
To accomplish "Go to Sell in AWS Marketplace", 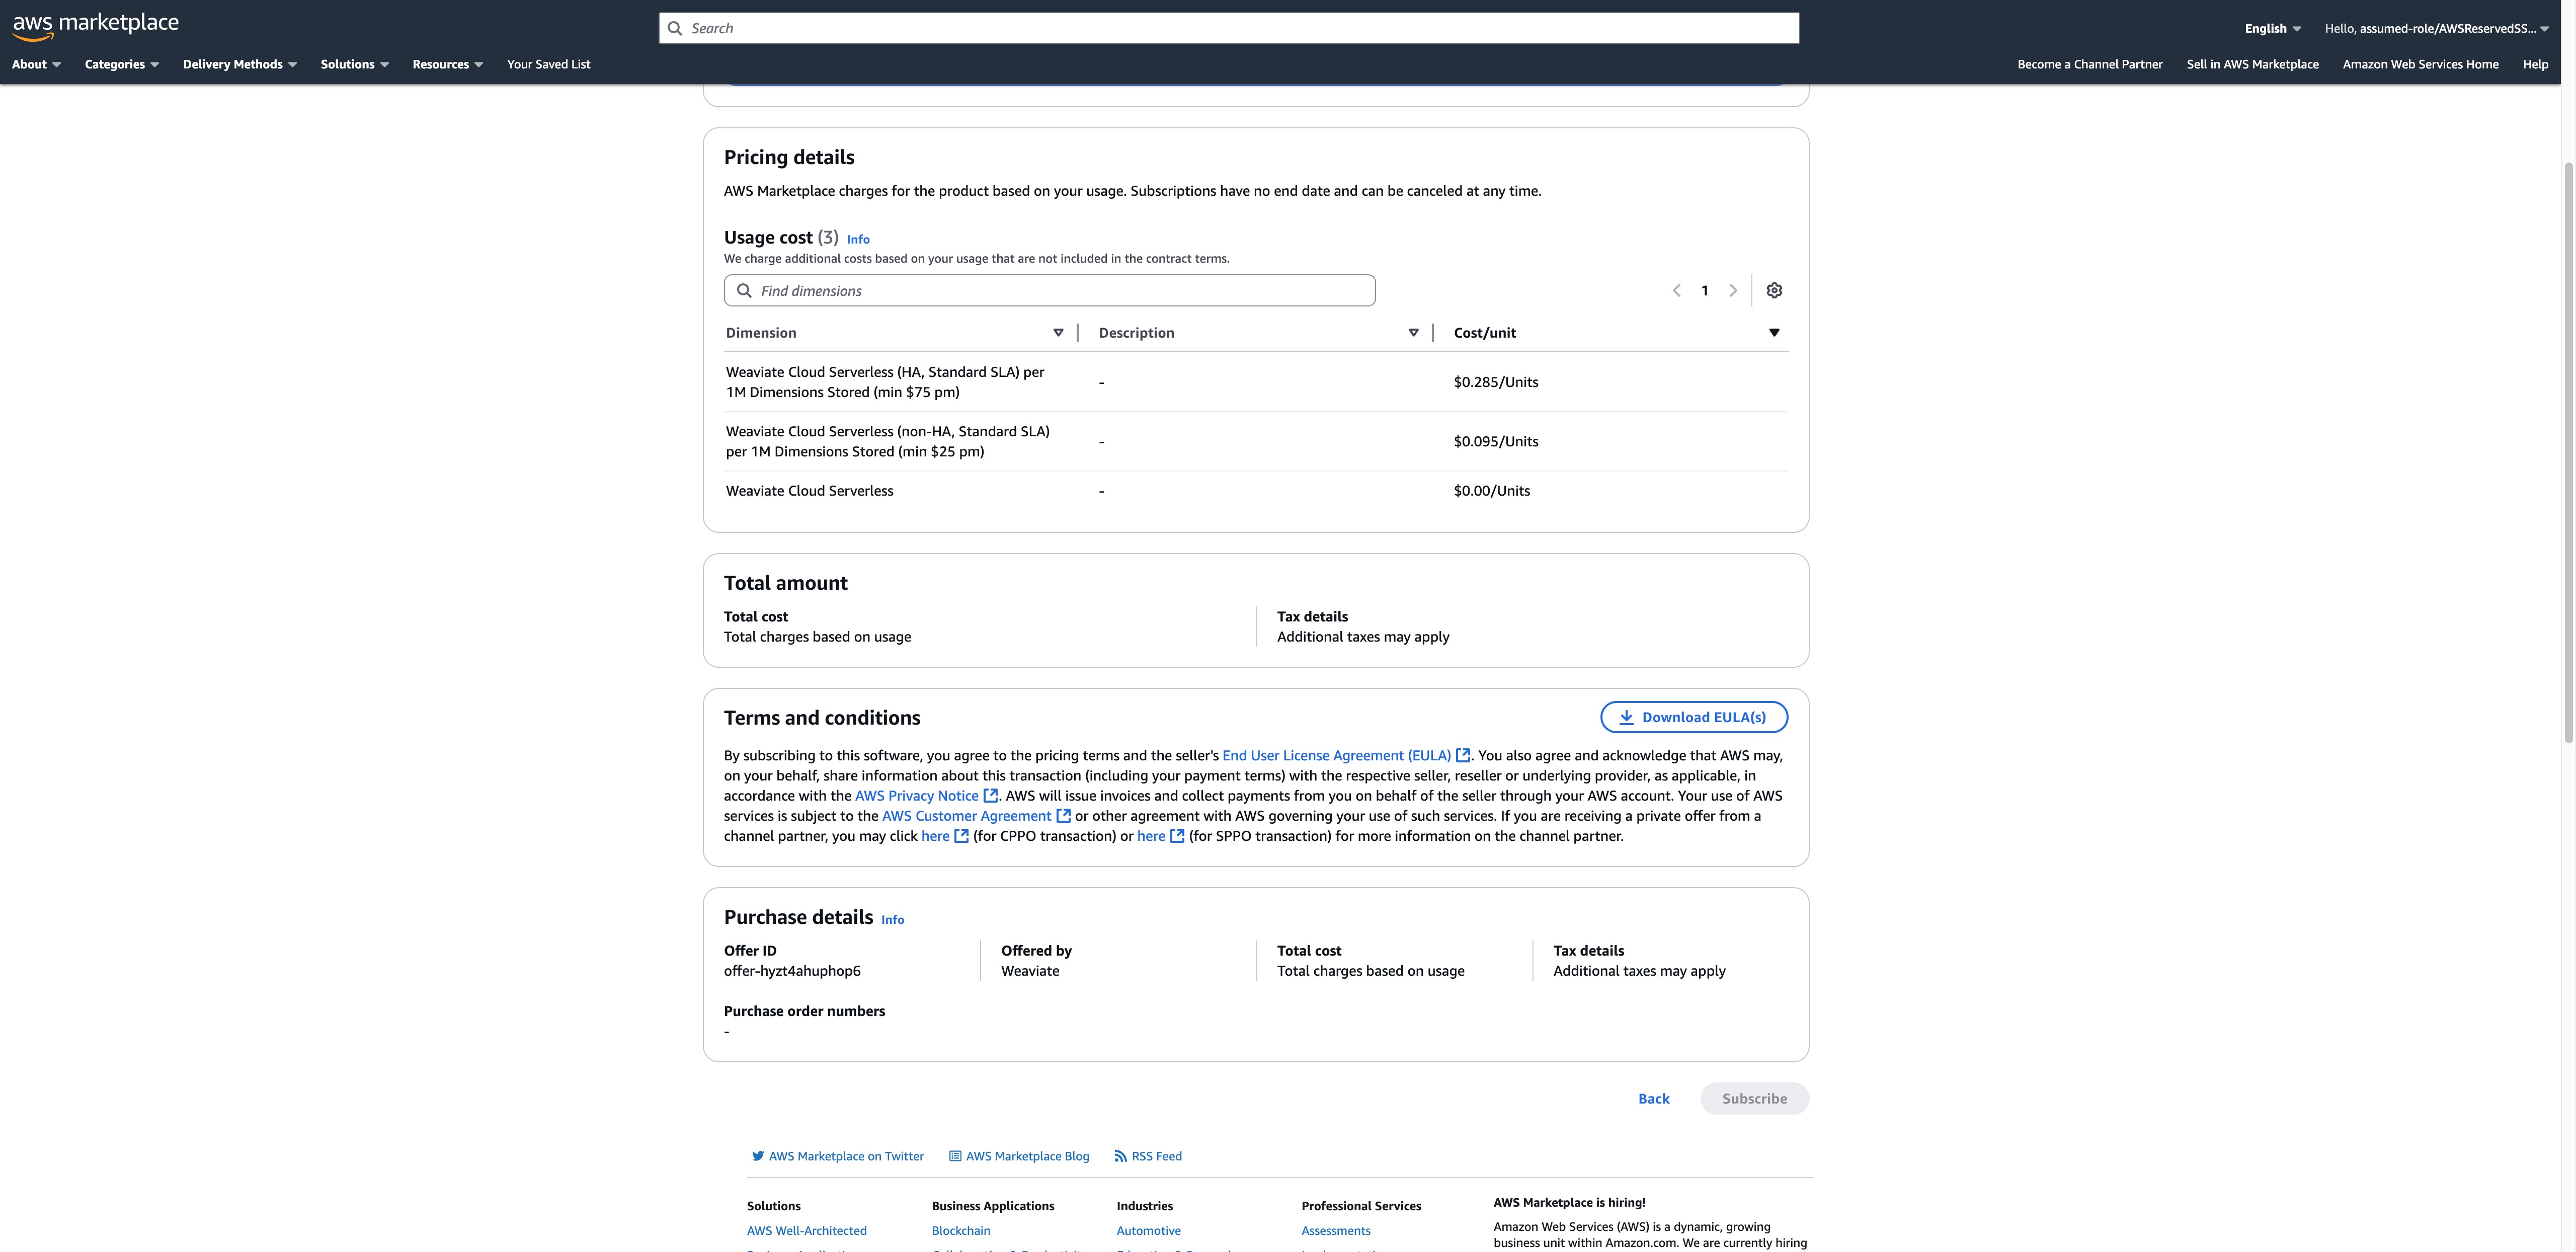I will pos(2252,64).
